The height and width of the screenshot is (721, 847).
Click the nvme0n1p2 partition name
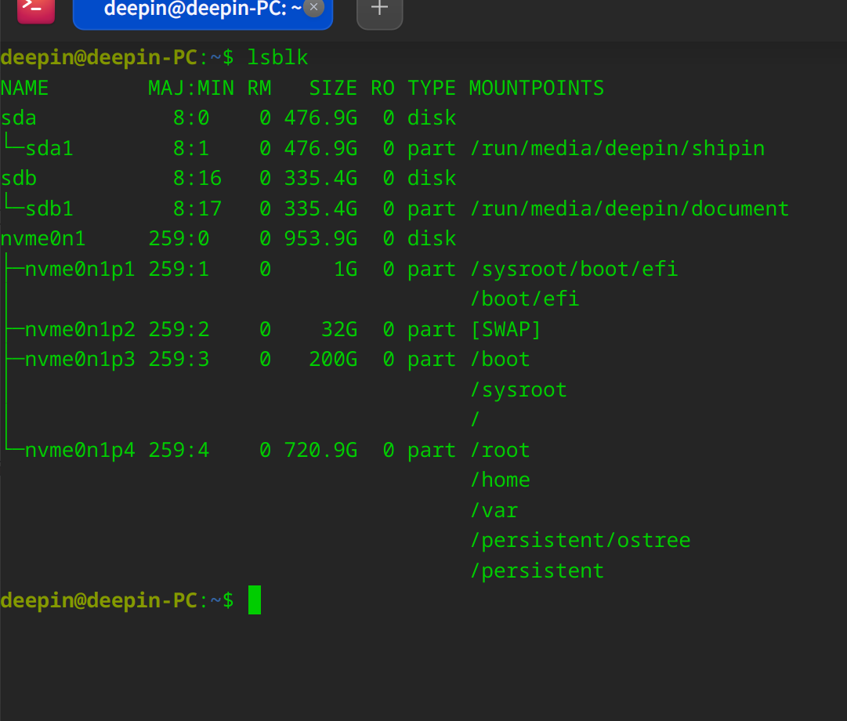(80, 330)
